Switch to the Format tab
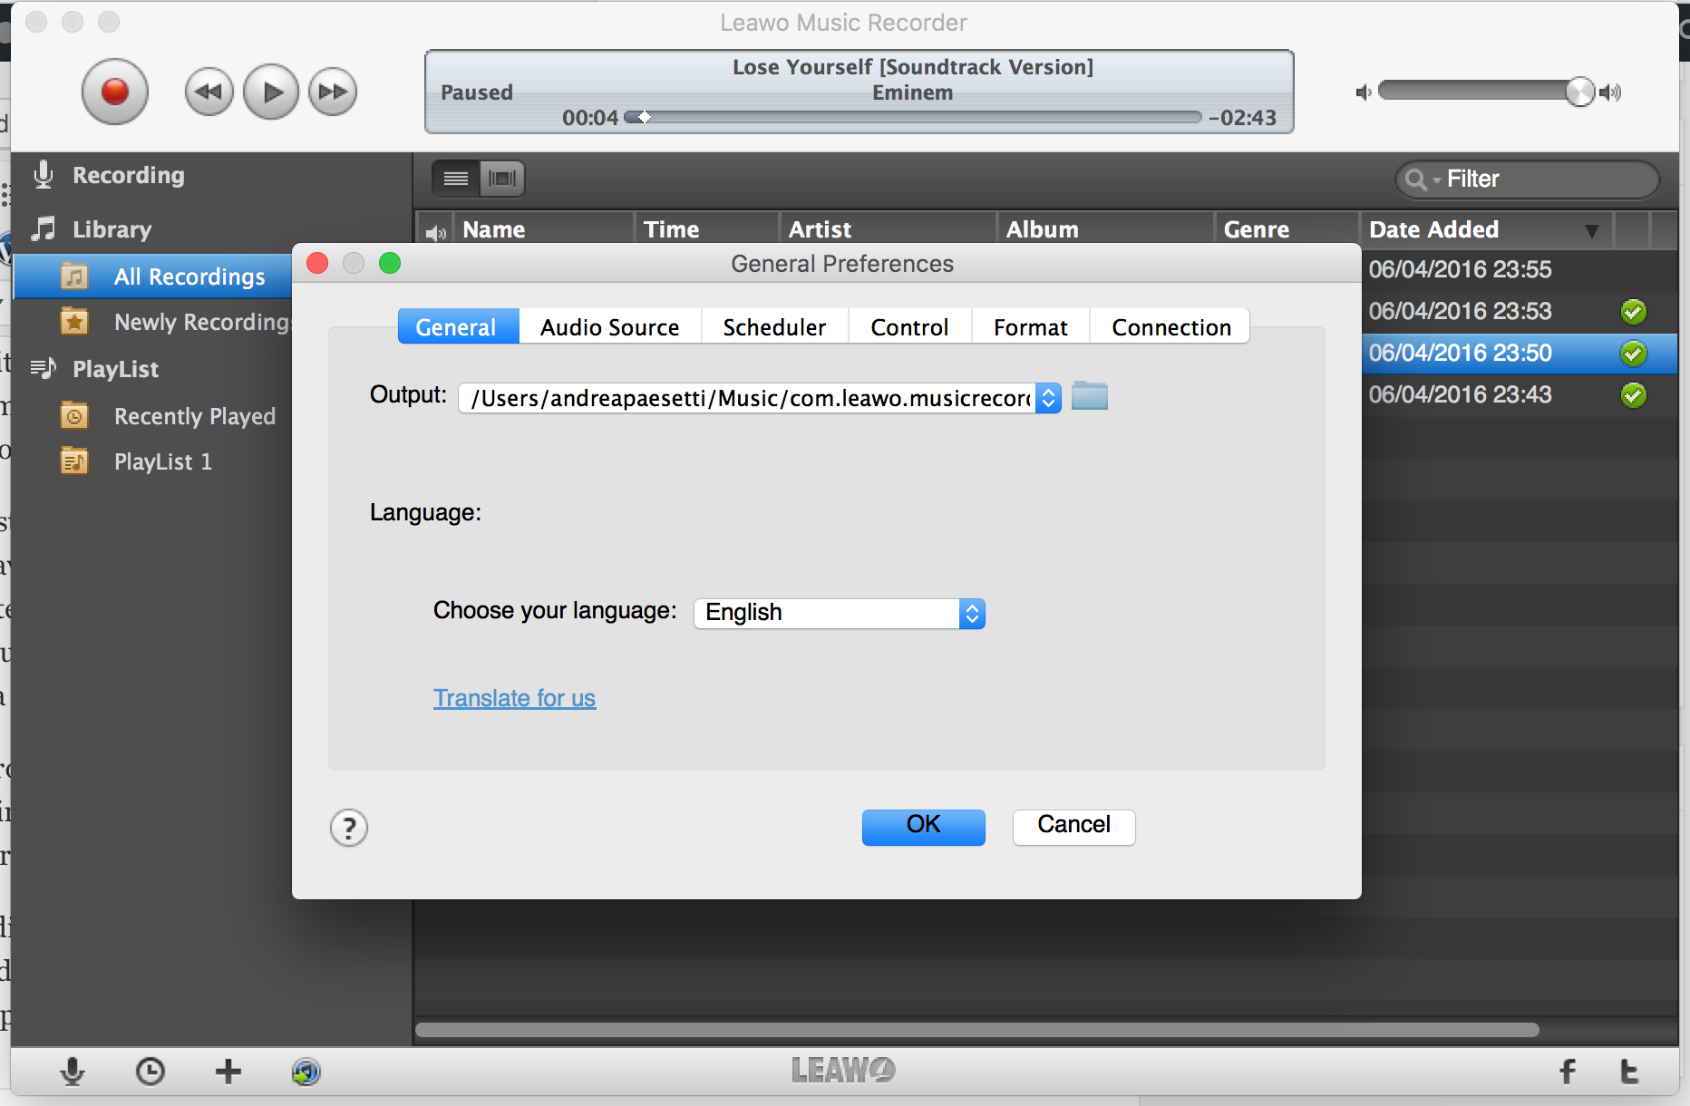The width and height of the screenshot is (1690, 1106). (x=1031, y=327)
